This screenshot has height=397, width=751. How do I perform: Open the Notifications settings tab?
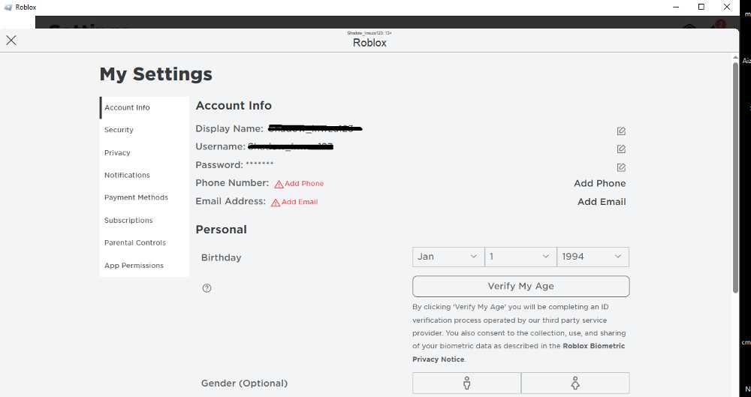(x=144, y=176)
